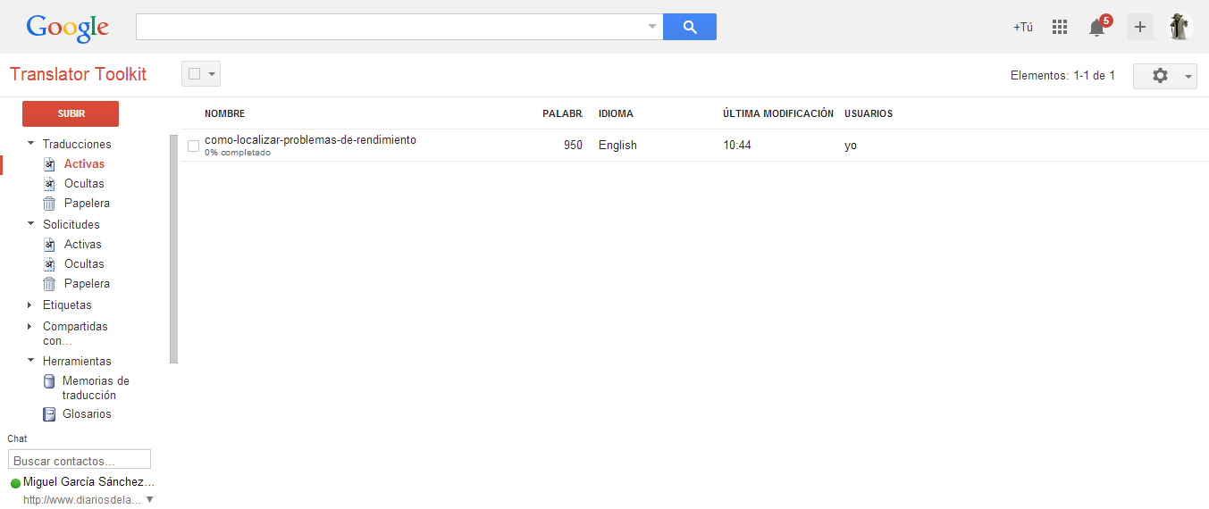Collapse the Herramientas section
Viewport: 1209px width, 509px height.
tap(30, 360)
